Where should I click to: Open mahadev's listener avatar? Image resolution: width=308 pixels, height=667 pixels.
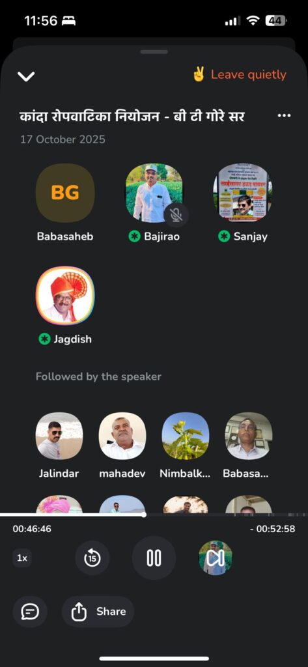[122, 436]
